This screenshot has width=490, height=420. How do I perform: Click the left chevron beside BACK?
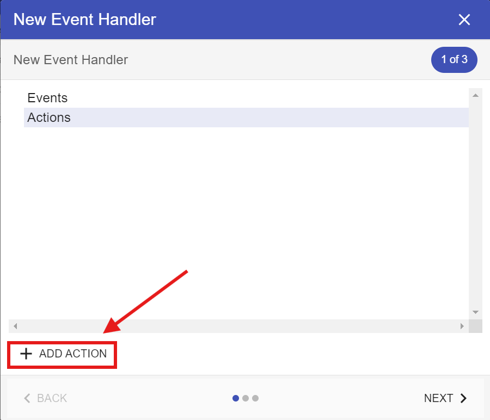(x=27, y=398)
